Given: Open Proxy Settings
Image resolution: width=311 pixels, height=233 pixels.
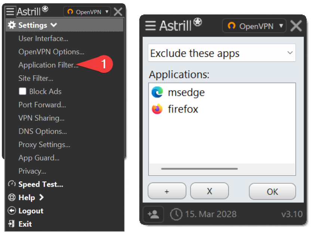Looking at the screenshot, I should (44, 145).
